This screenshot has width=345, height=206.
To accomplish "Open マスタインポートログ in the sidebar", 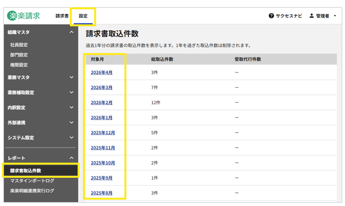I will click(32, 181).
